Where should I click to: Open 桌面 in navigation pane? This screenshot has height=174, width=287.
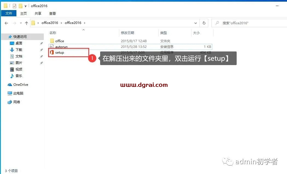point(19,43)
